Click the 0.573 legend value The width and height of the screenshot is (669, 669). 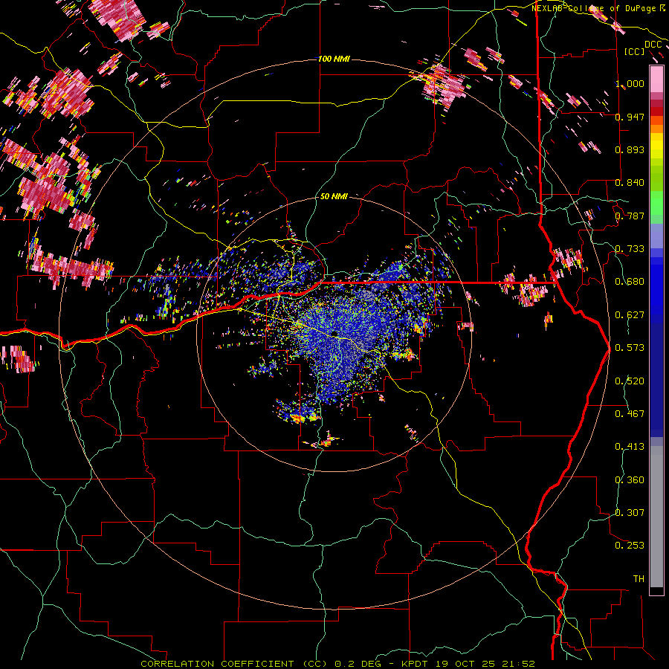pos(630,348)
